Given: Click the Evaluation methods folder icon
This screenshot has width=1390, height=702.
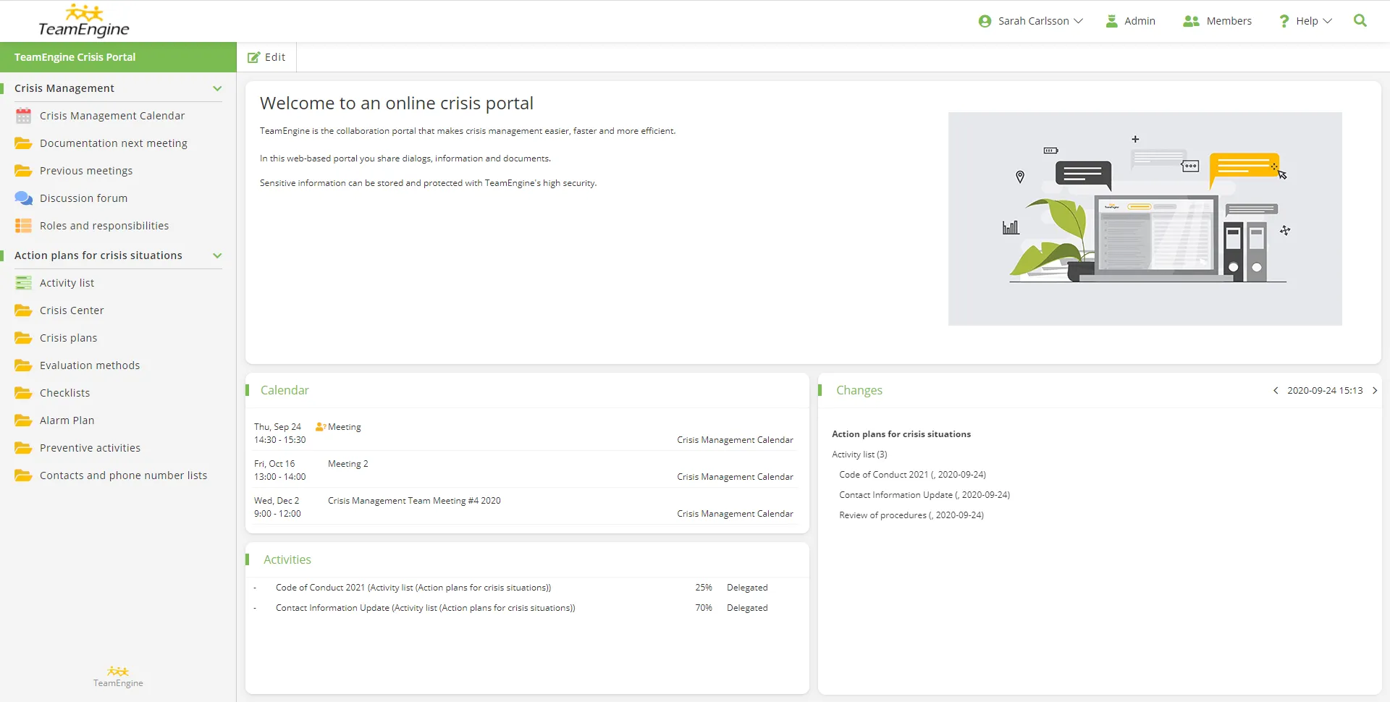Looking at the screenshot, I should (x=24, y=365).
